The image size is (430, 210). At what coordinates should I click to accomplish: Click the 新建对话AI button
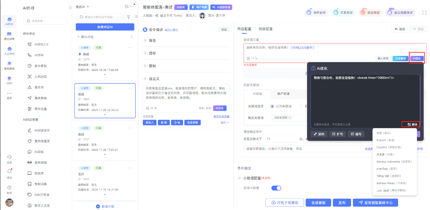(x=105, y=27)
